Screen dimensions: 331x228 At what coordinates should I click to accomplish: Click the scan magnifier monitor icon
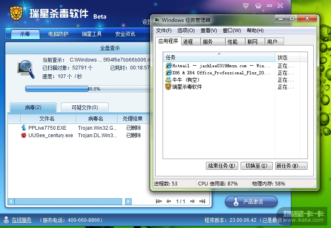[x=26, y=69]
